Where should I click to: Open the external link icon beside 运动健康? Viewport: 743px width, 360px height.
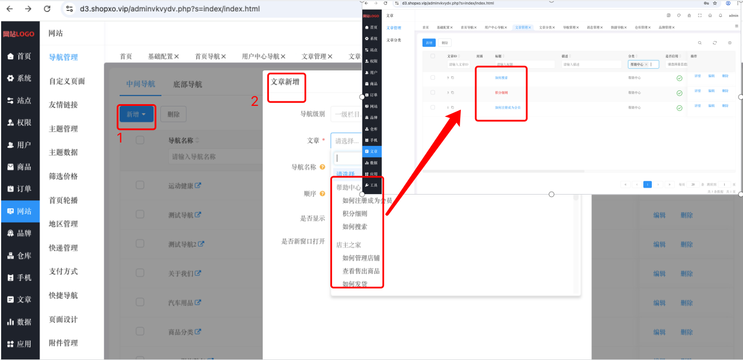pos(198,185)
